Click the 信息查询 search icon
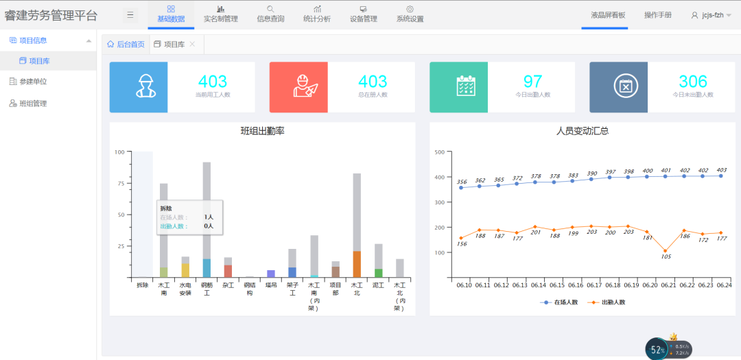 pos(270,9)
